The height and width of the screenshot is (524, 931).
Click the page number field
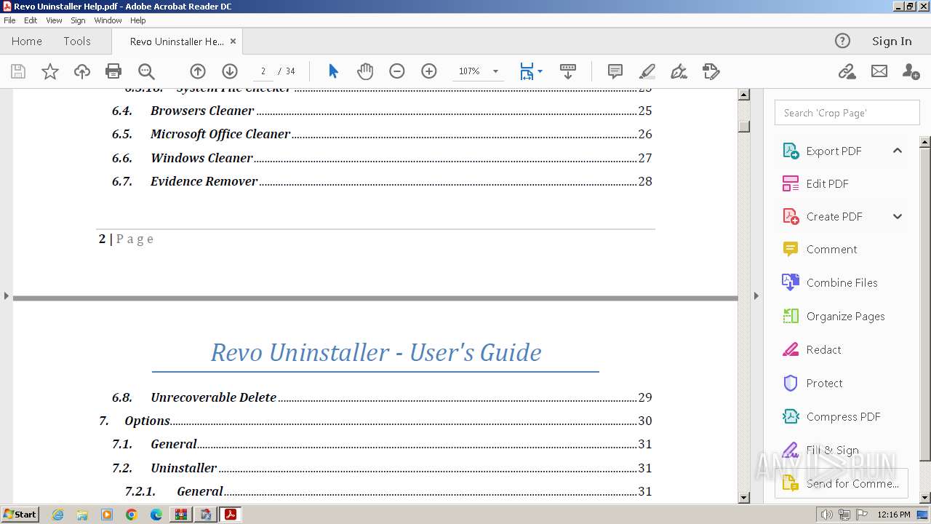[263, 71]
